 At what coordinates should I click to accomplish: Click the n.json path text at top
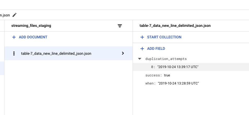pyautogui.click(x=5, y=15)
